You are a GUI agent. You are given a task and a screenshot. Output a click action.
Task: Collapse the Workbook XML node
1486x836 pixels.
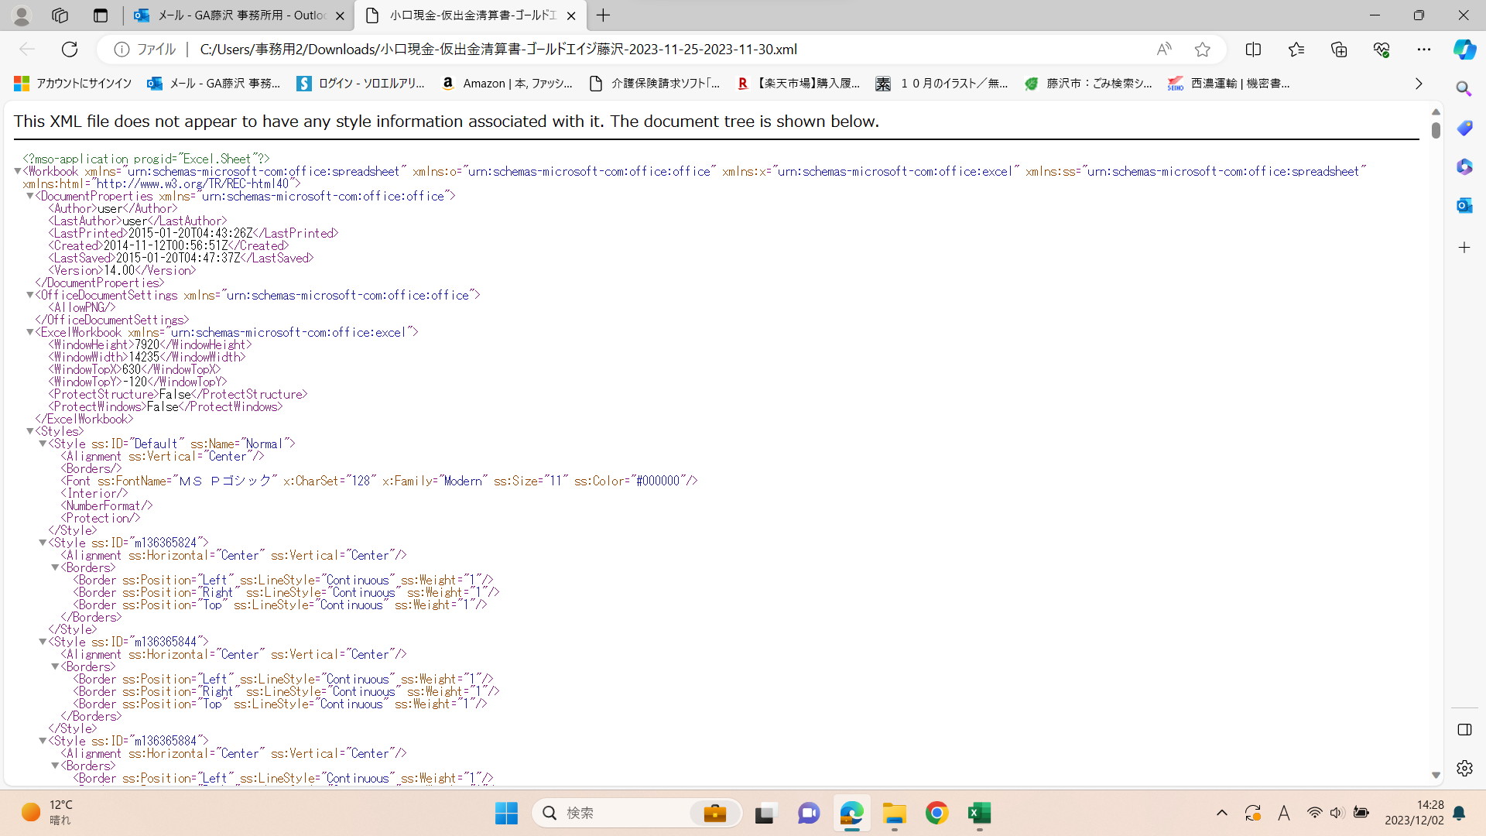[x=18, y=171]
